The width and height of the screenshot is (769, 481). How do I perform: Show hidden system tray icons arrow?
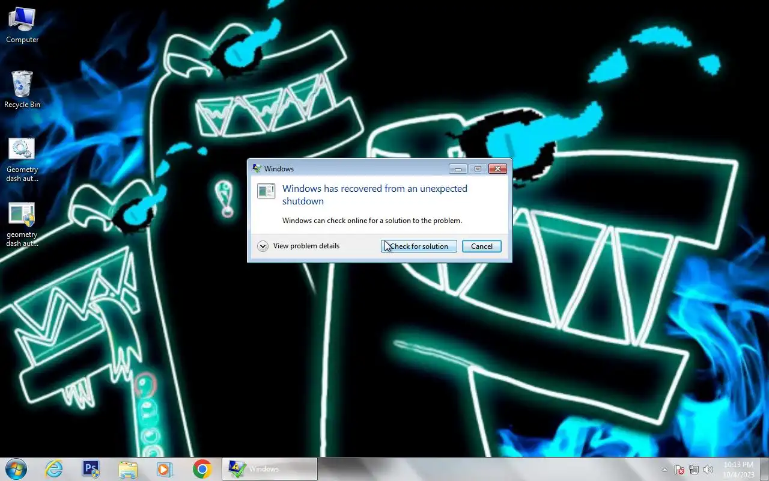[x=664, y=470]
